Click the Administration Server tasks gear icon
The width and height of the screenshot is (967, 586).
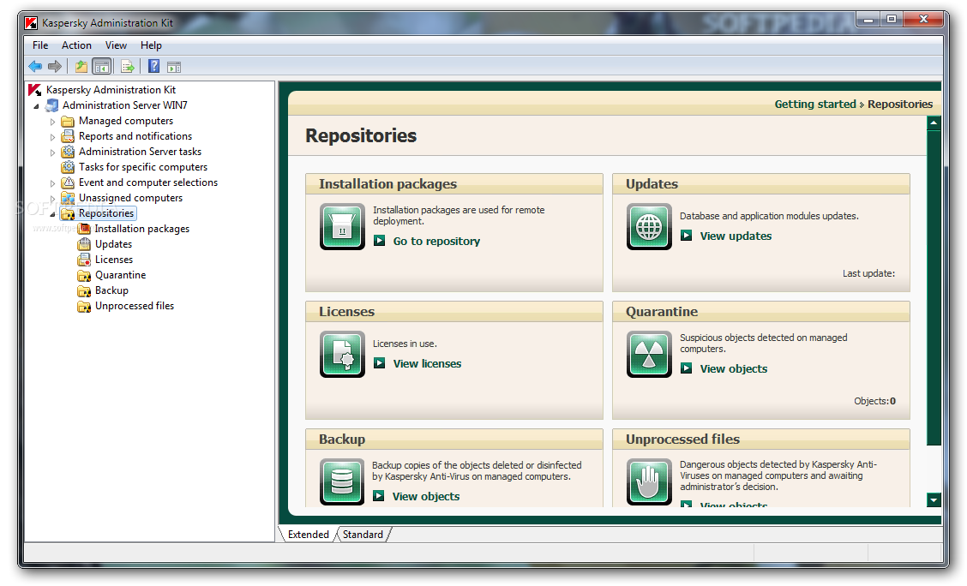click(68, 152)
